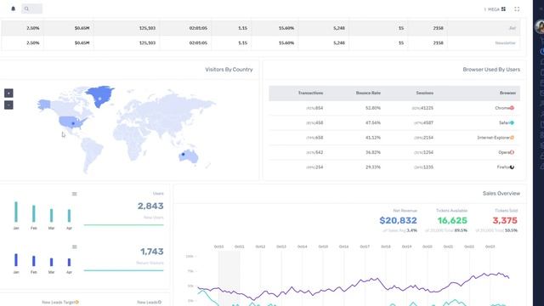Select Safari sessions value 4587
This screenshot has width=544, height=306.
[x=428, y=122]
